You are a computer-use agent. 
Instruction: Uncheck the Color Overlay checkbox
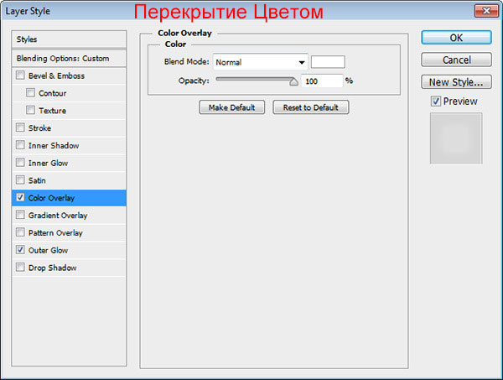pyautogui.click(x=20, y=197)
